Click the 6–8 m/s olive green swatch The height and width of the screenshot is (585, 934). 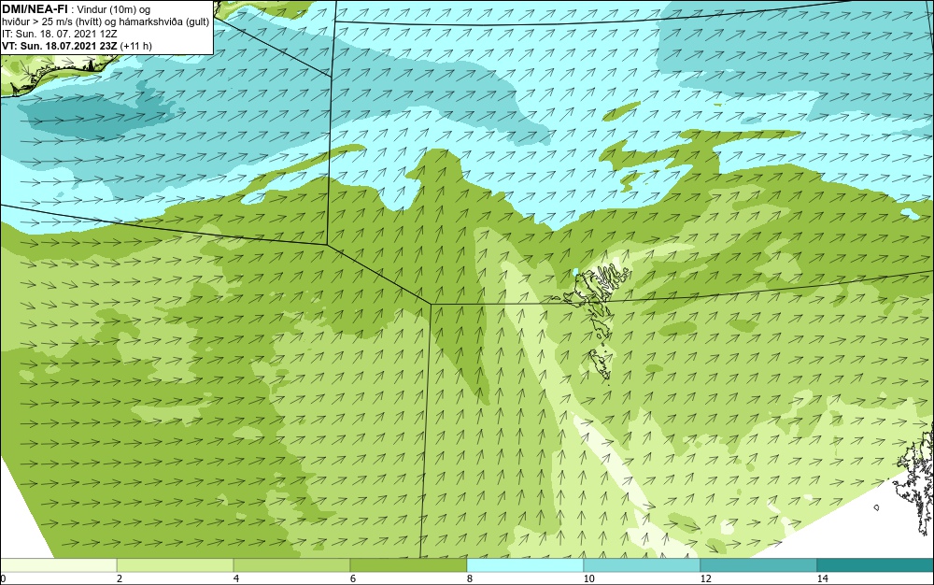409,565
